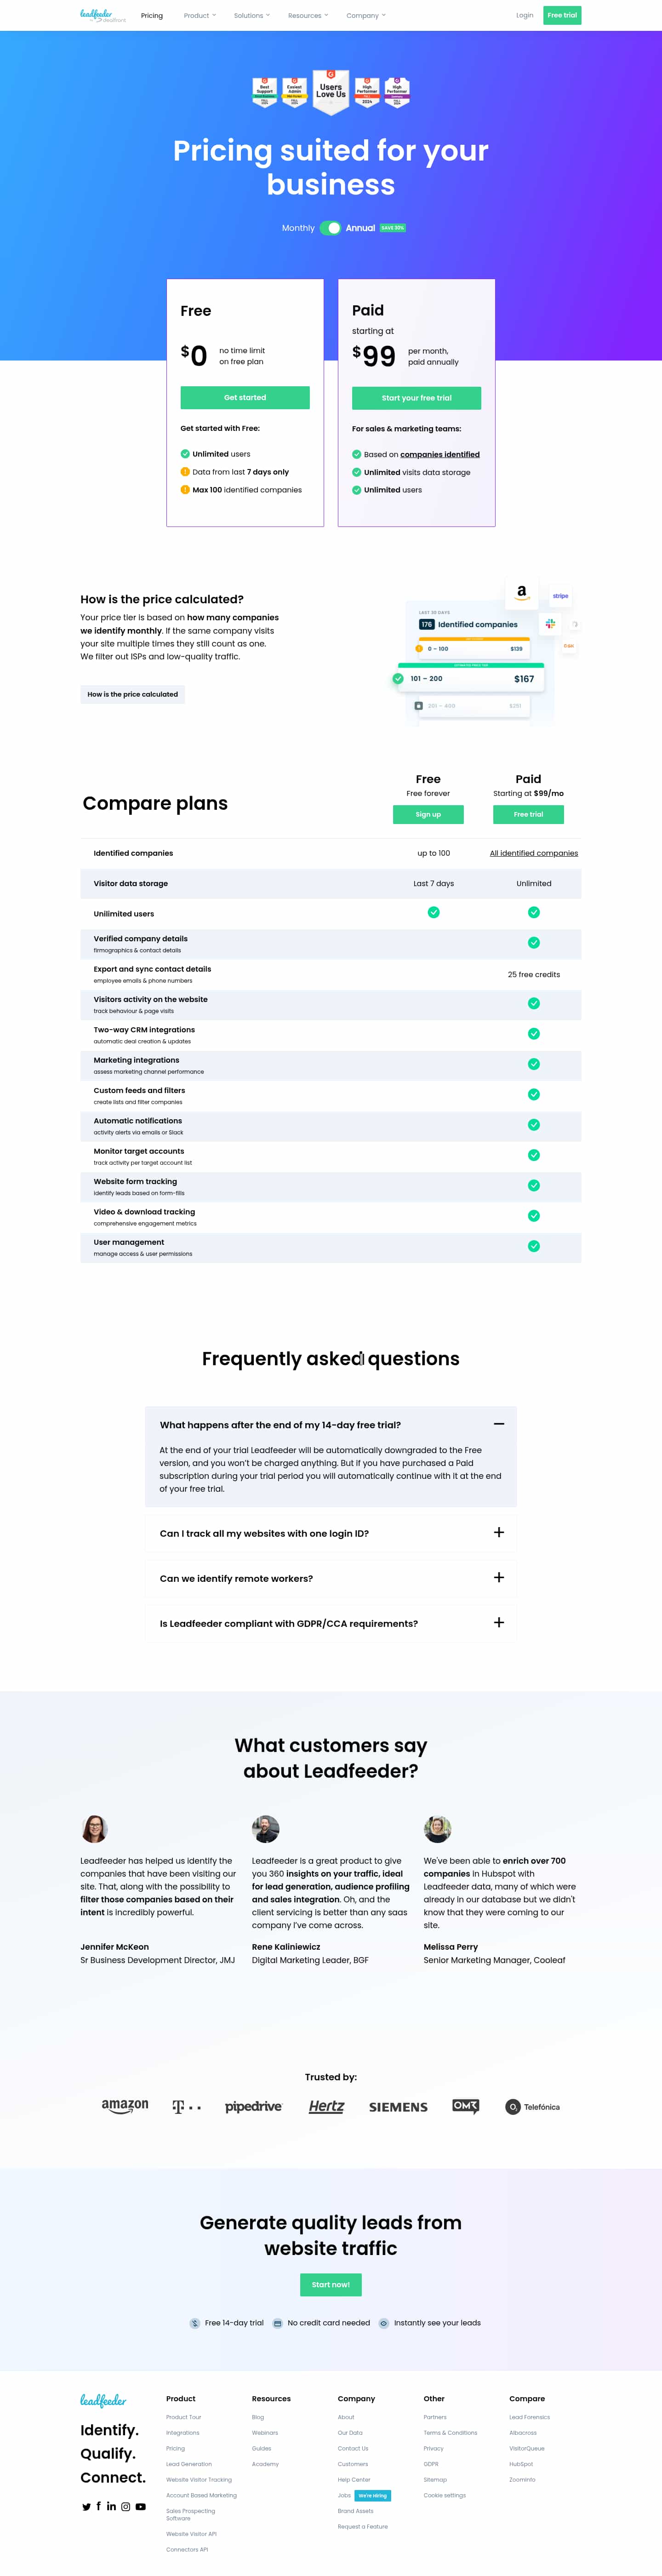662x2576 pixels.
Task: Click the Twitter icon in footer
Action: (86, 2506)
